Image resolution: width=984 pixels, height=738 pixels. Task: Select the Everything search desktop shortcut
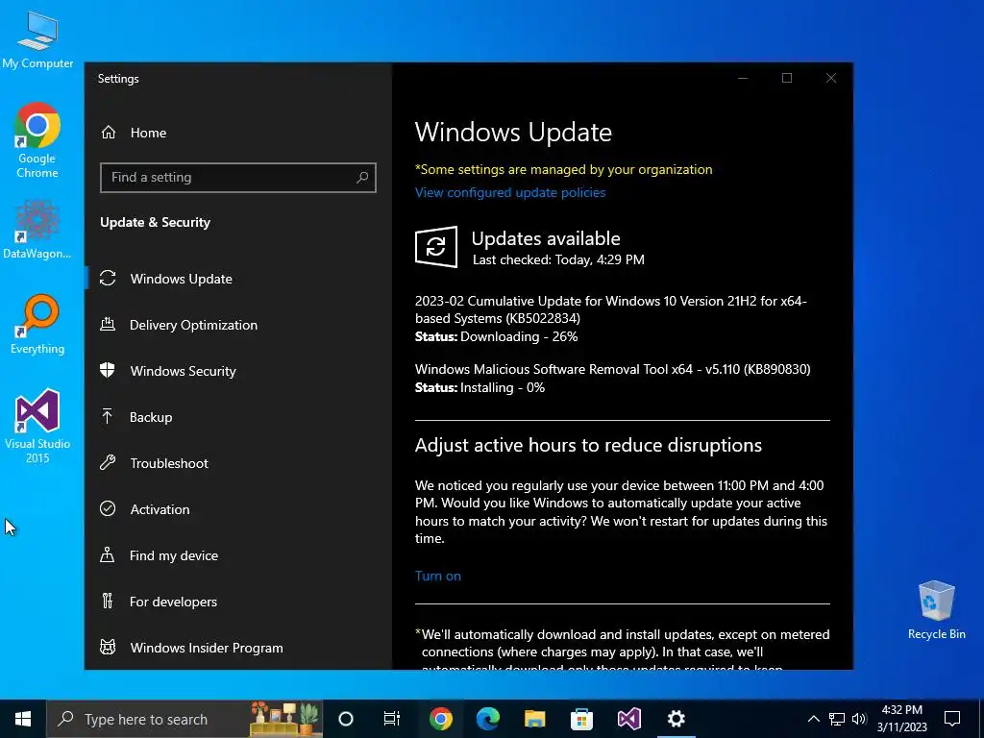coord(37,325)
